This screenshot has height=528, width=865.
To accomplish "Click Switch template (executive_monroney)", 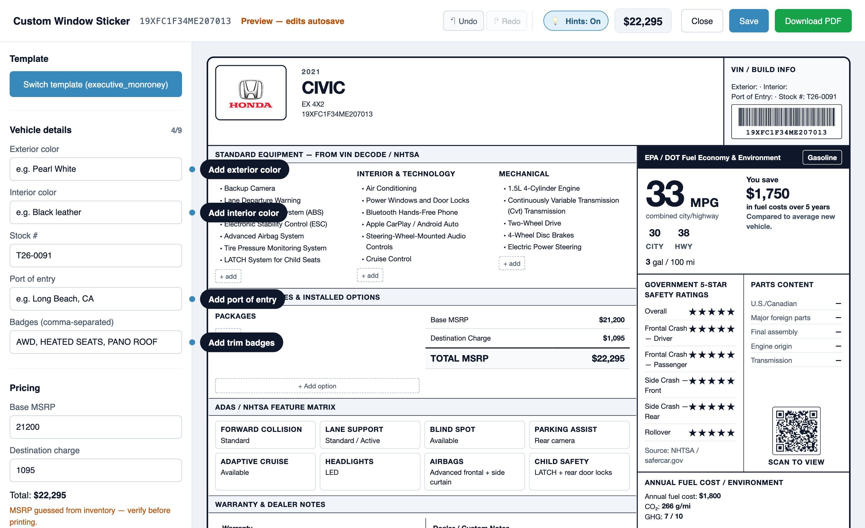I will (x=96, y=84).
